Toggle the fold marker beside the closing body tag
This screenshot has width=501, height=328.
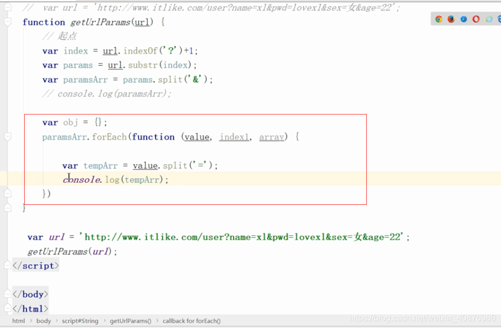click(x=8, y=294)
